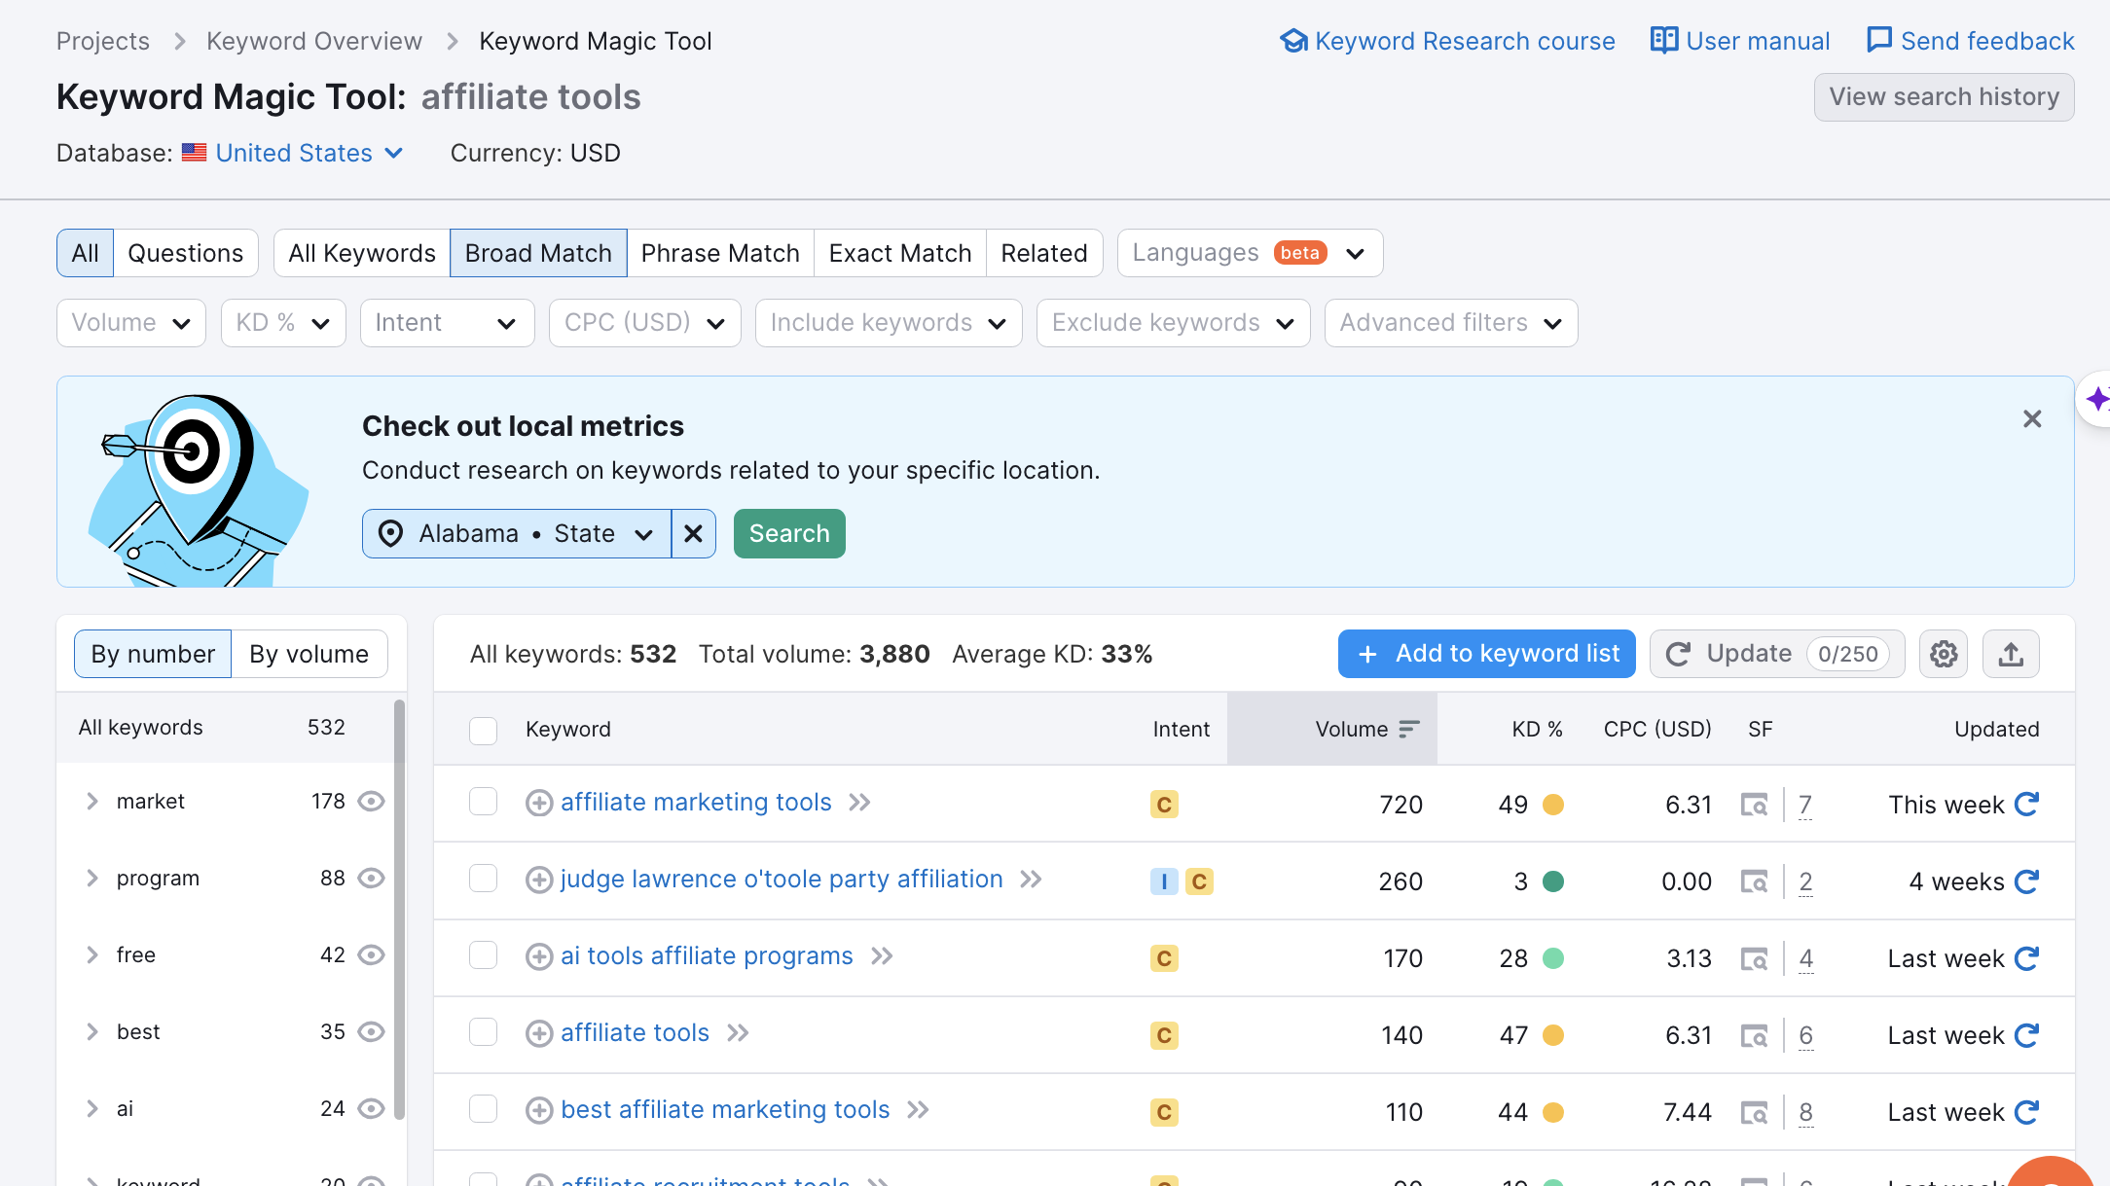
Task: Open double-arrow next to best affiliate marketing tools
Action: pos(918,1110)
